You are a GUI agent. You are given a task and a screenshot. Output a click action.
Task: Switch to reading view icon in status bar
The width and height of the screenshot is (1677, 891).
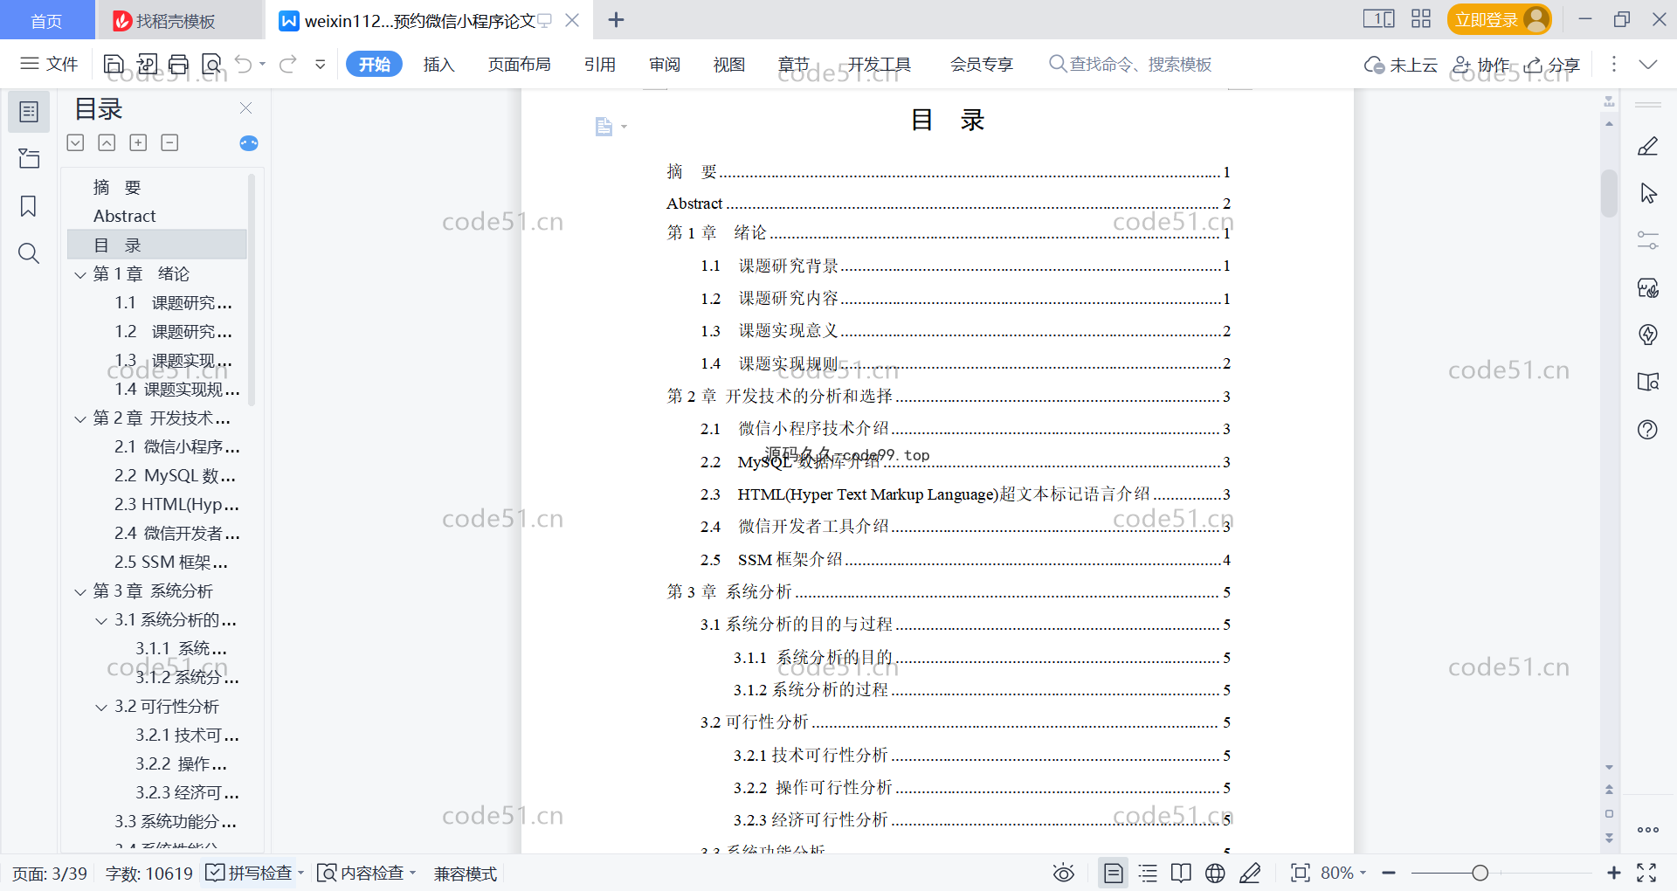(1181, 873)
